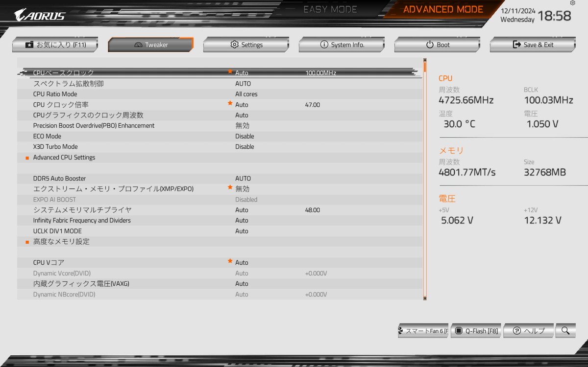
Task: Change UCLK DIV1 MODE Auto value
Action: [242, 231]
